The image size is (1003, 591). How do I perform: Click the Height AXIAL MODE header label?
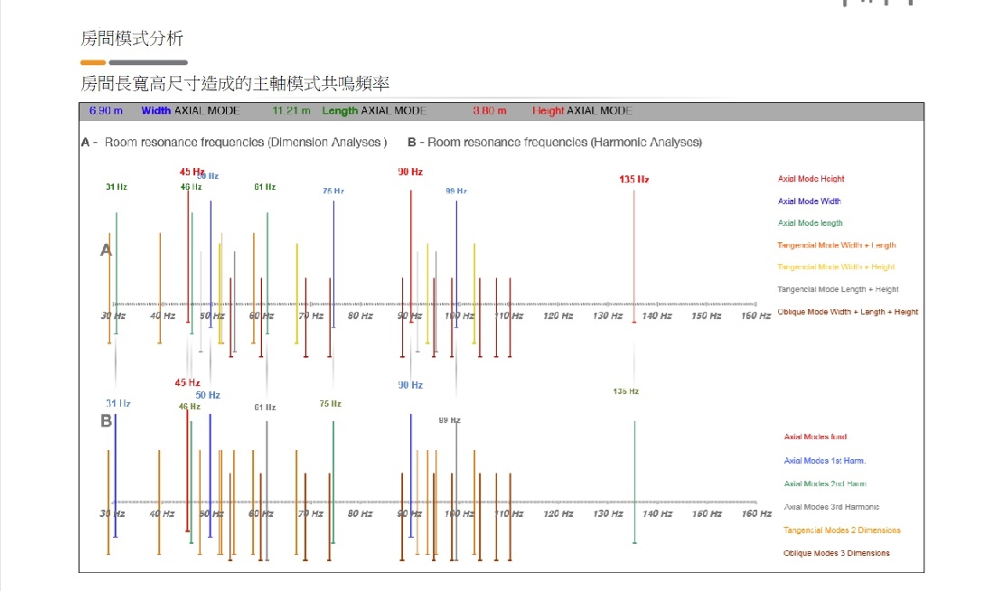(582, 110)
